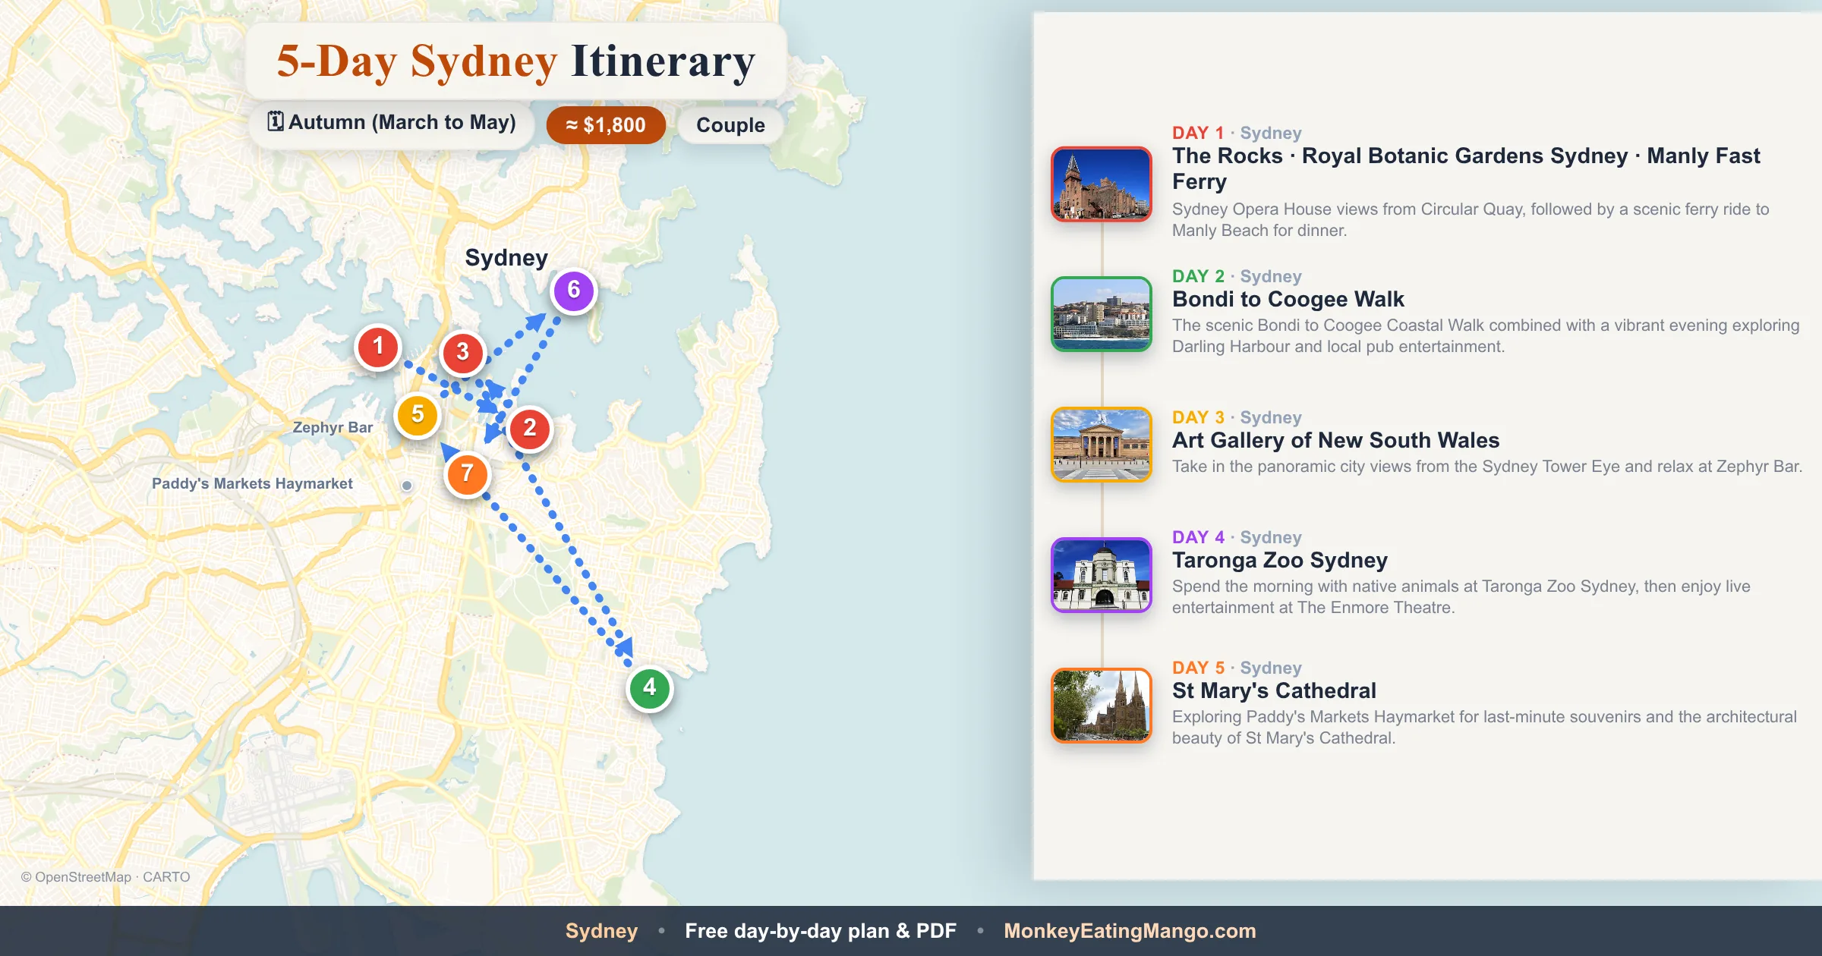The width and height of the screenshot is (1822, 956).
Task: Click the 'Sydney' city label on map
Action: [506, 258]
